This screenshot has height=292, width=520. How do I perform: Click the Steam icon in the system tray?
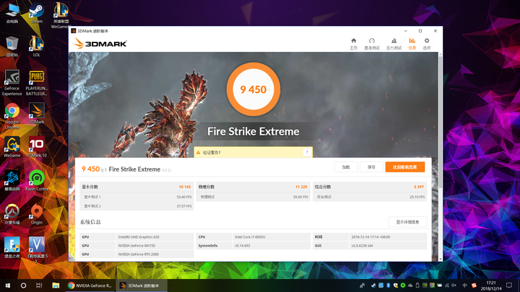(x=373, y=286)
